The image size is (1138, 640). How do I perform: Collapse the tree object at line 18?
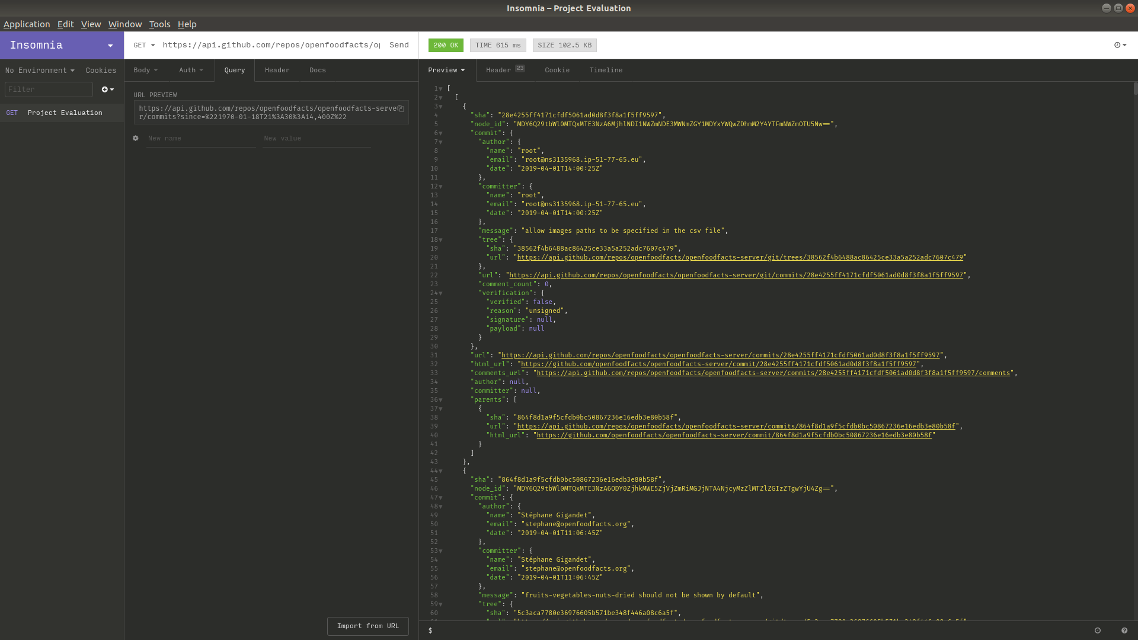pos(440,240)
